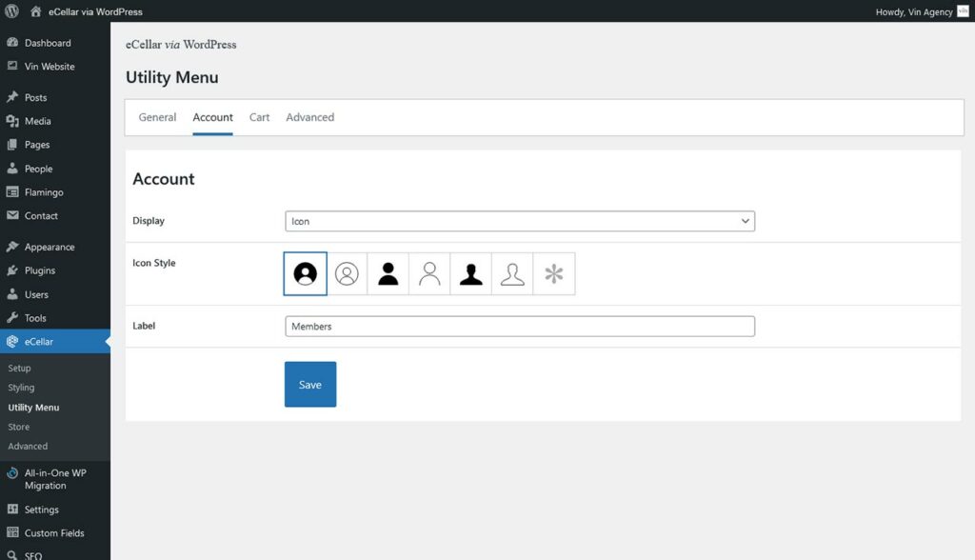Viewport: 975px width, 560px height.
Task: Select the currently active thin-outline person icon
Action: click(x=511, y=273)
